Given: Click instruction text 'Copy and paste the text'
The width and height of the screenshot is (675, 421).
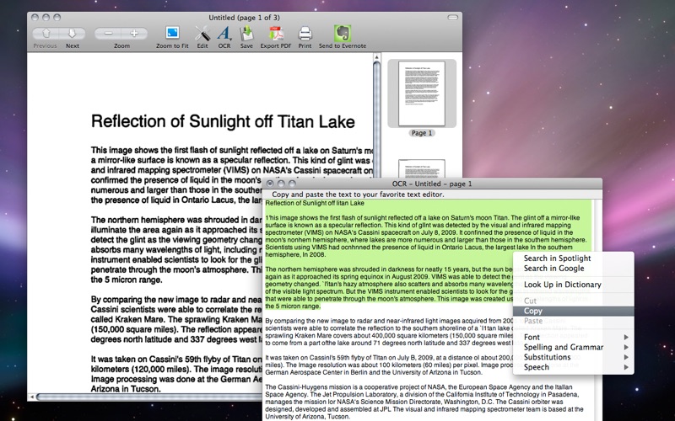Looking at the screenshot, I should coord(358,195).
